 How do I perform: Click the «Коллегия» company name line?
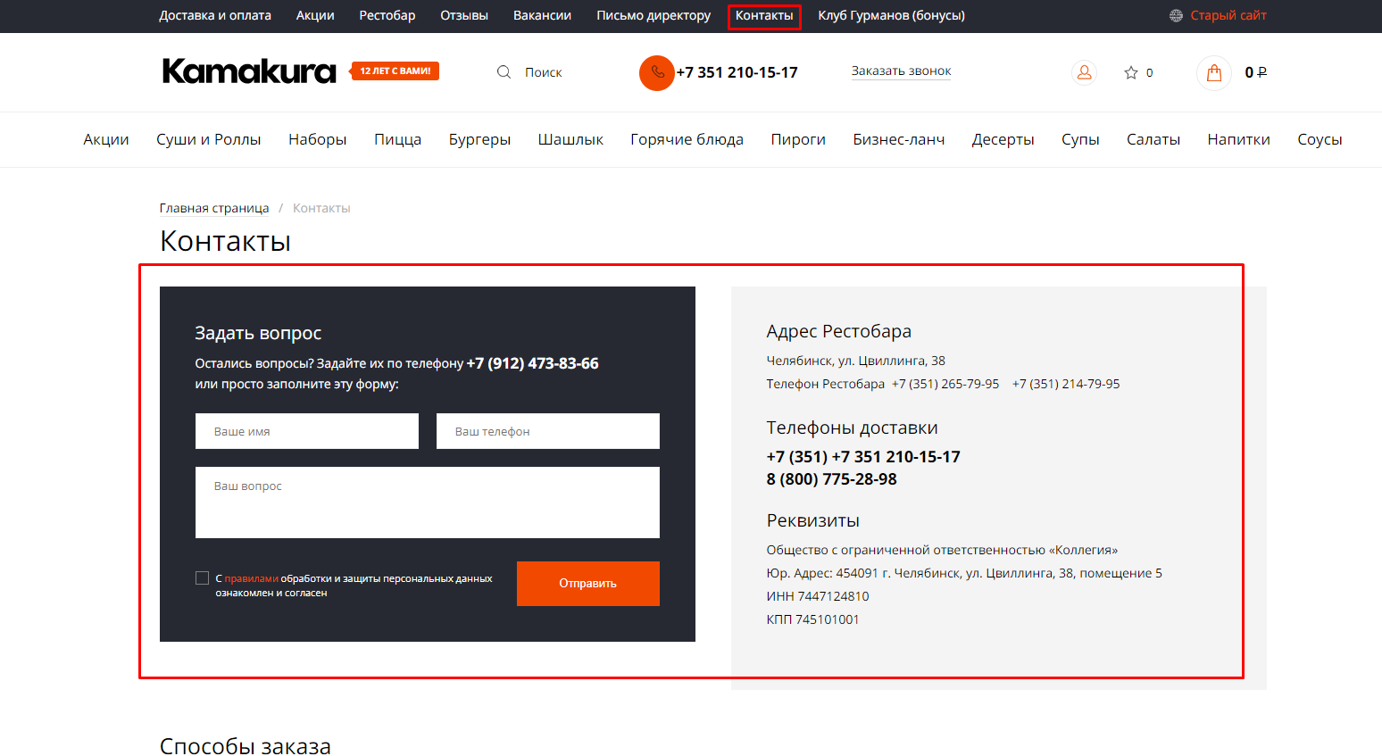(942, 550)
